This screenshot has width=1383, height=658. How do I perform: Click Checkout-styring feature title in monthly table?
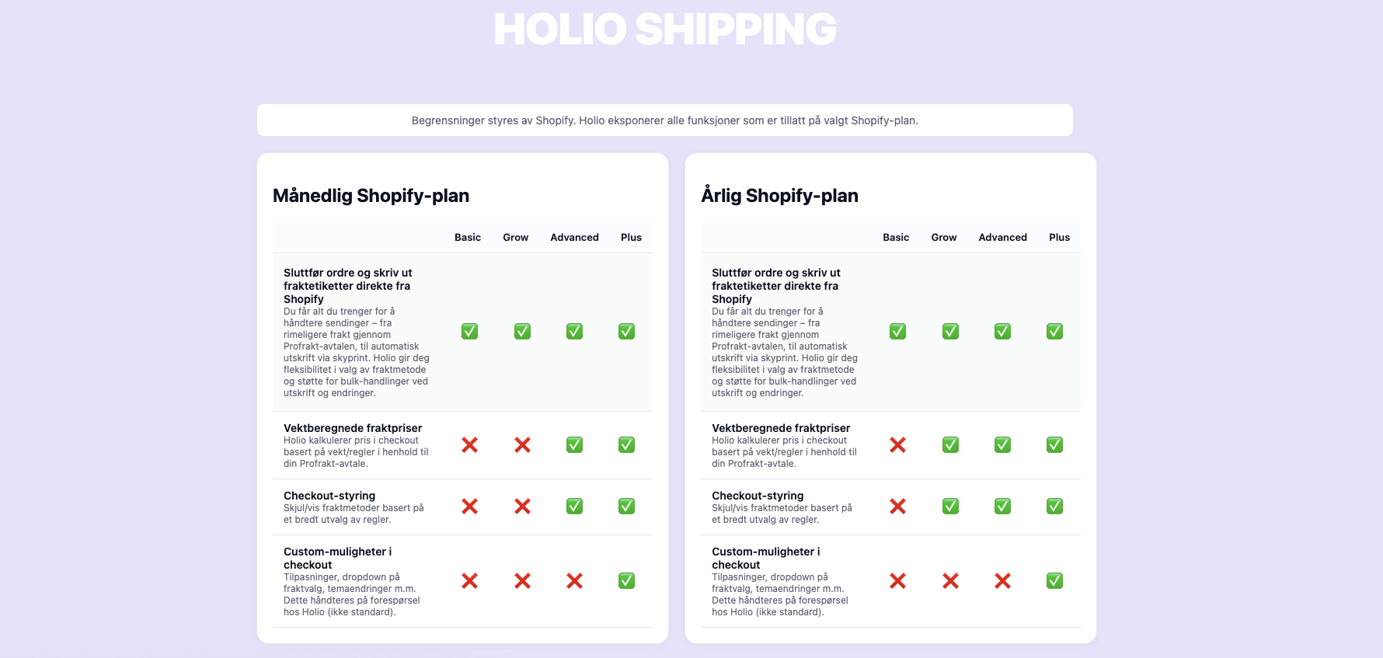329,496
